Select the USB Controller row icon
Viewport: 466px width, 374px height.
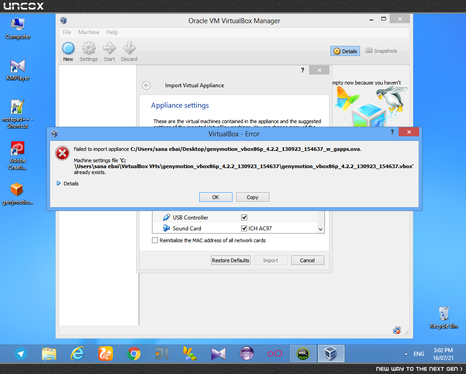[167, 217]
